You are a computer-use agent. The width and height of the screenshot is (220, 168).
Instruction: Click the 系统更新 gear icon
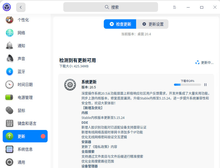(70, 85)
